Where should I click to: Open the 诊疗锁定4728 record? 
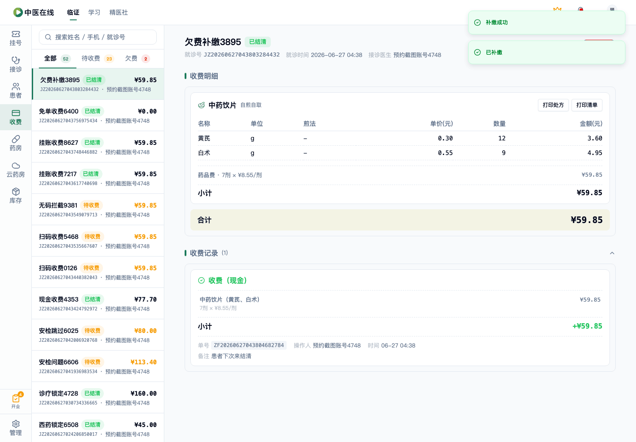click(x=98, y=397)
